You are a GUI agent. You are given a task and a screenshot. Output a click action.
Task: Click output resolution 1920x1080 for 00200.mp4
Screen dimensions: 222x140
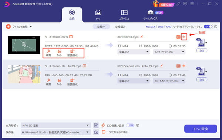[x=151, y=46]
